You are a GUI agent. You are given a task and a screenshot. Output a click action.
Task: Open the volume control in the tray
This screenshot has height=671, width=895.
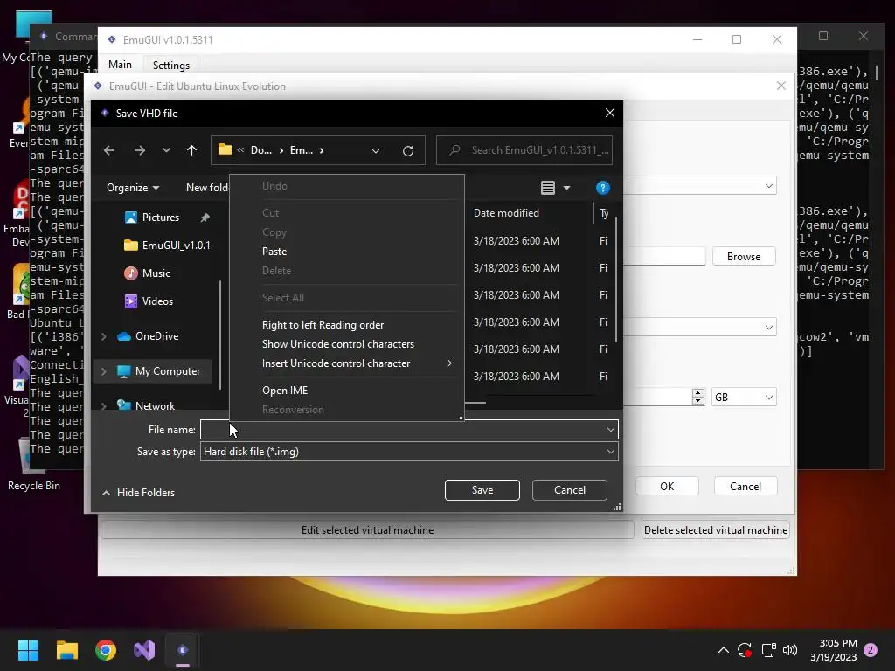pyautogui.click(x=790, y=650)
